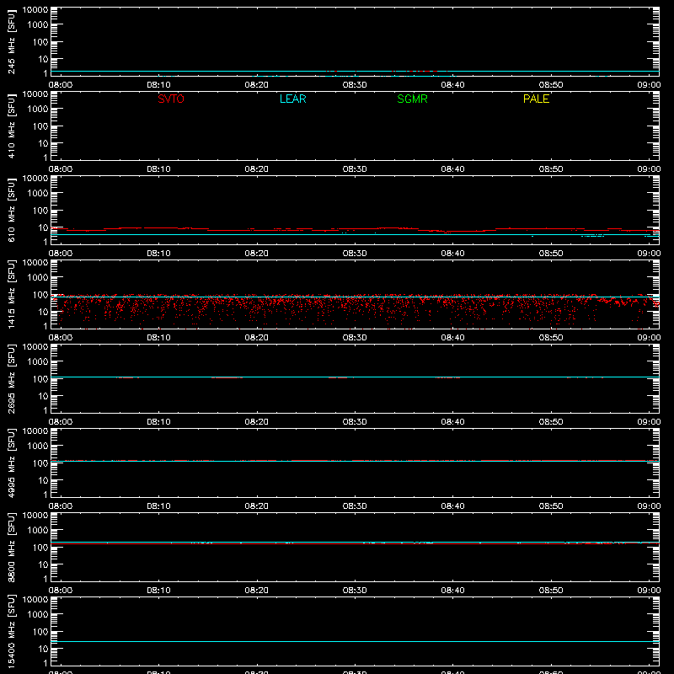The width and height of the screenshot is (674, 674).
Task: Click the 100 tick on 15400 MHz axis
Action: [40, 632]
